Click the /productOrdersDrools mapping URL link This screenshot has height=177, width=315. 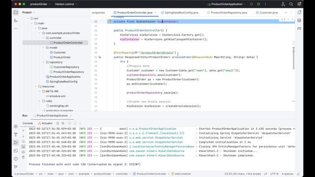tap(157, 53)
